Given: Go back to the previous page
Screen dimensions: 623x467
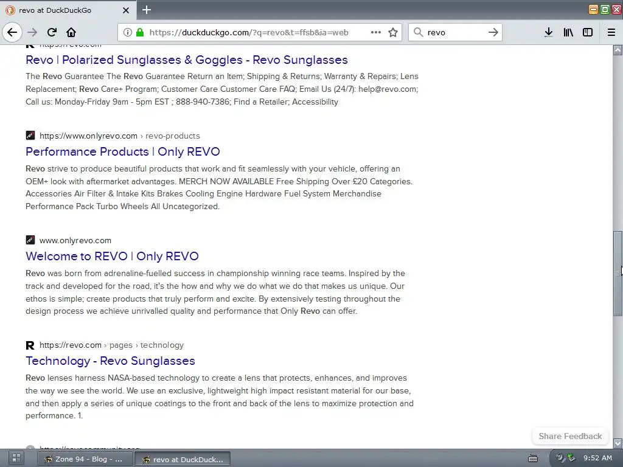Looking at the screenshot, I should pyautogui.click(x=12, y=32).
